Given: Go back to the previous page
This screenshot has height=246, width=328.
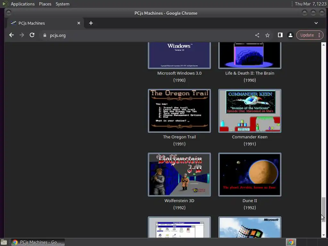Looking at the screenshot, I should pos(12,35).
